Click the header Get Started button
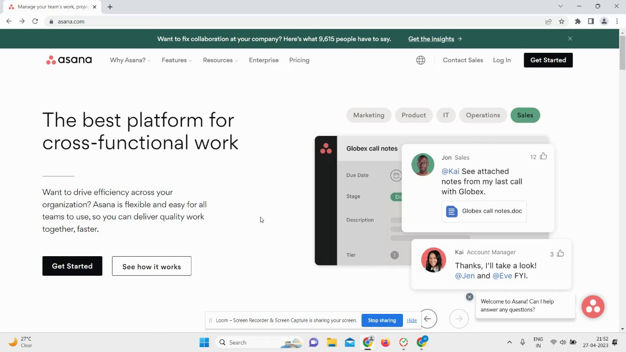This screenshot has height=352, width=626. pyautogui.click(x=548, y=60)
